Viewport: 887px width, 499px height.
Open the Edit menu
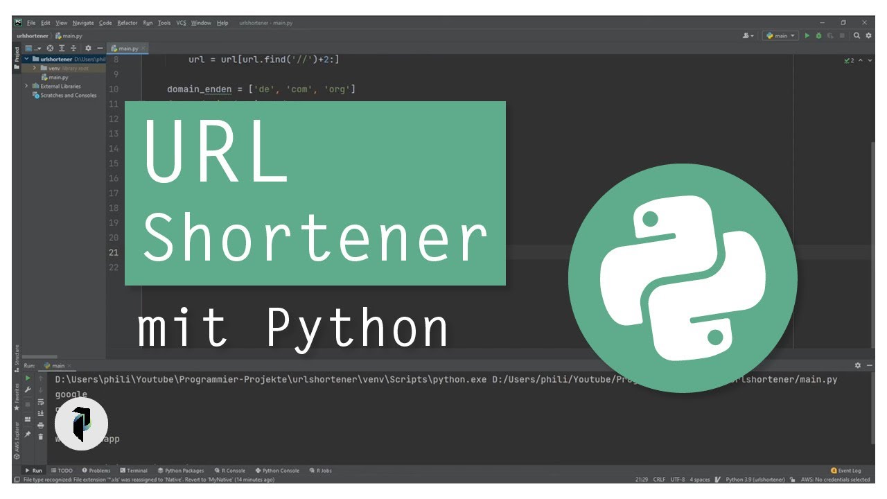coord(46,23)
